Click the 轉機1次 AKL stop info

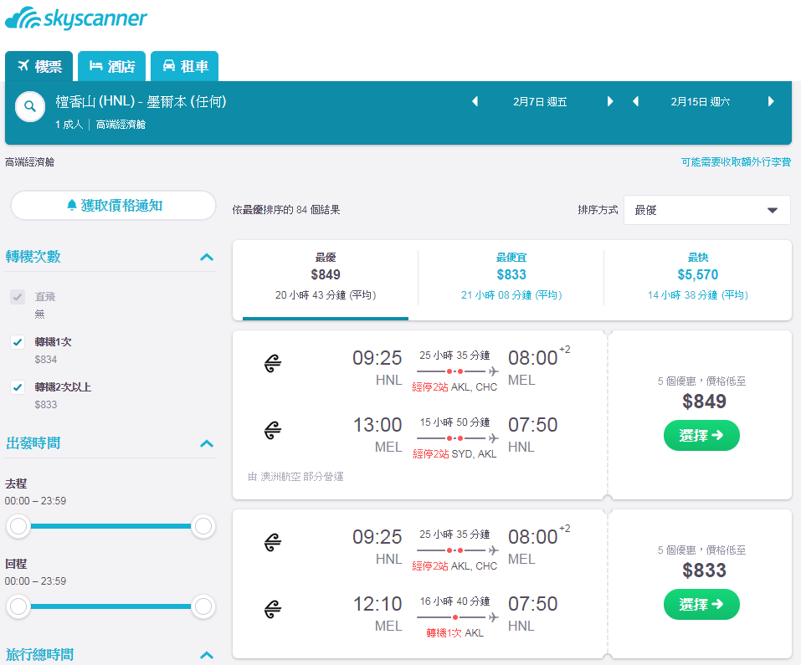click(454, 633)
